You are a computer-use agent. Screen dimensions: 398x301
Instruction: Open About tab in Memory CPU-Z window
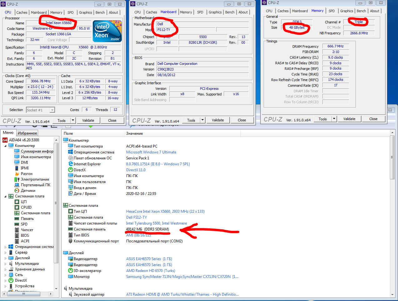pyautogui.click(x=375, y=11)
